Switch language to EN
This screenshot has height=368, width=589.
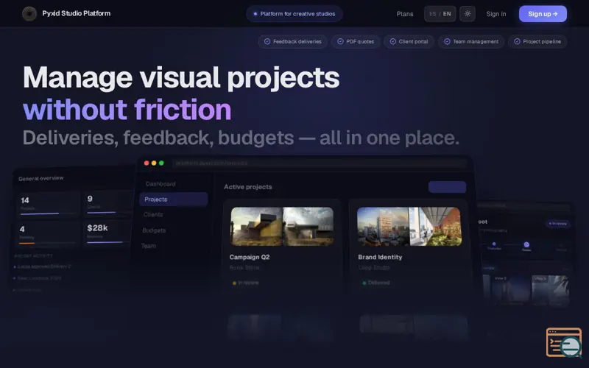pyautogui.click(x=447, y=14)
